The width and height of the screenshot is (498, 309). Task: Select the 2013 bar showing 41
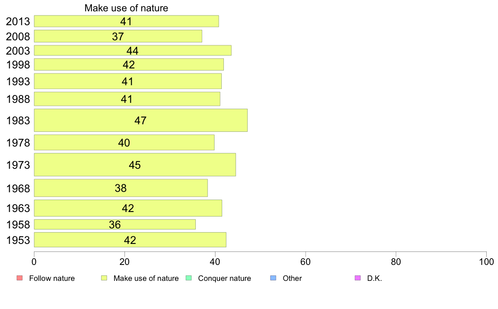click(x=127, y=21)
